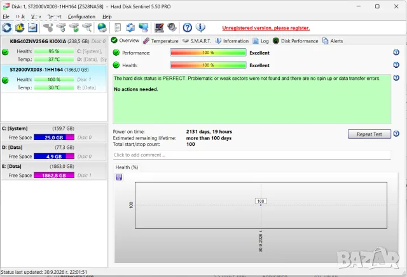Open the Configuration menu
407x277 pixels.
click(x=81, y=16)
